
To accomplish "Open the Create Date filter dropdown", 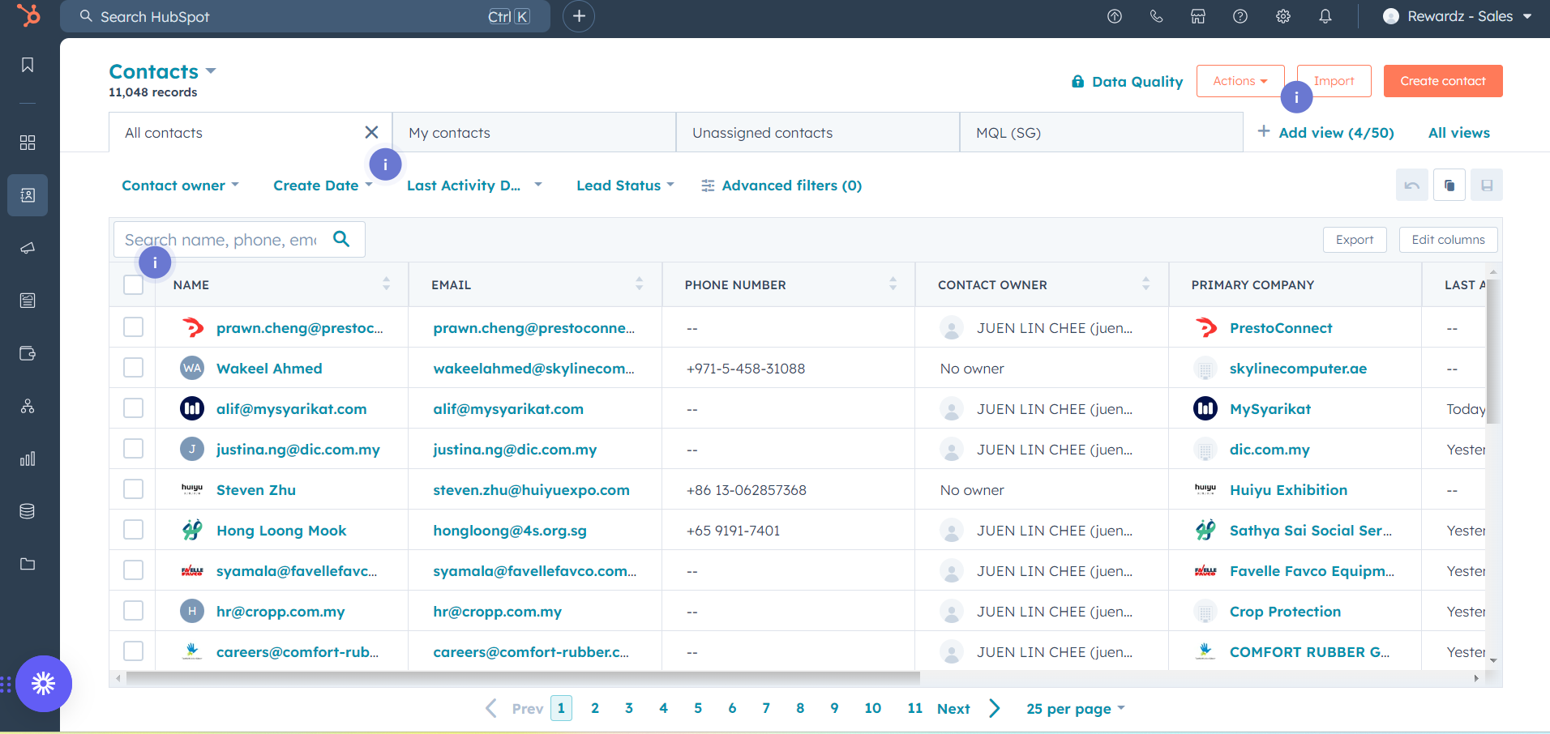I will (323, 186).
